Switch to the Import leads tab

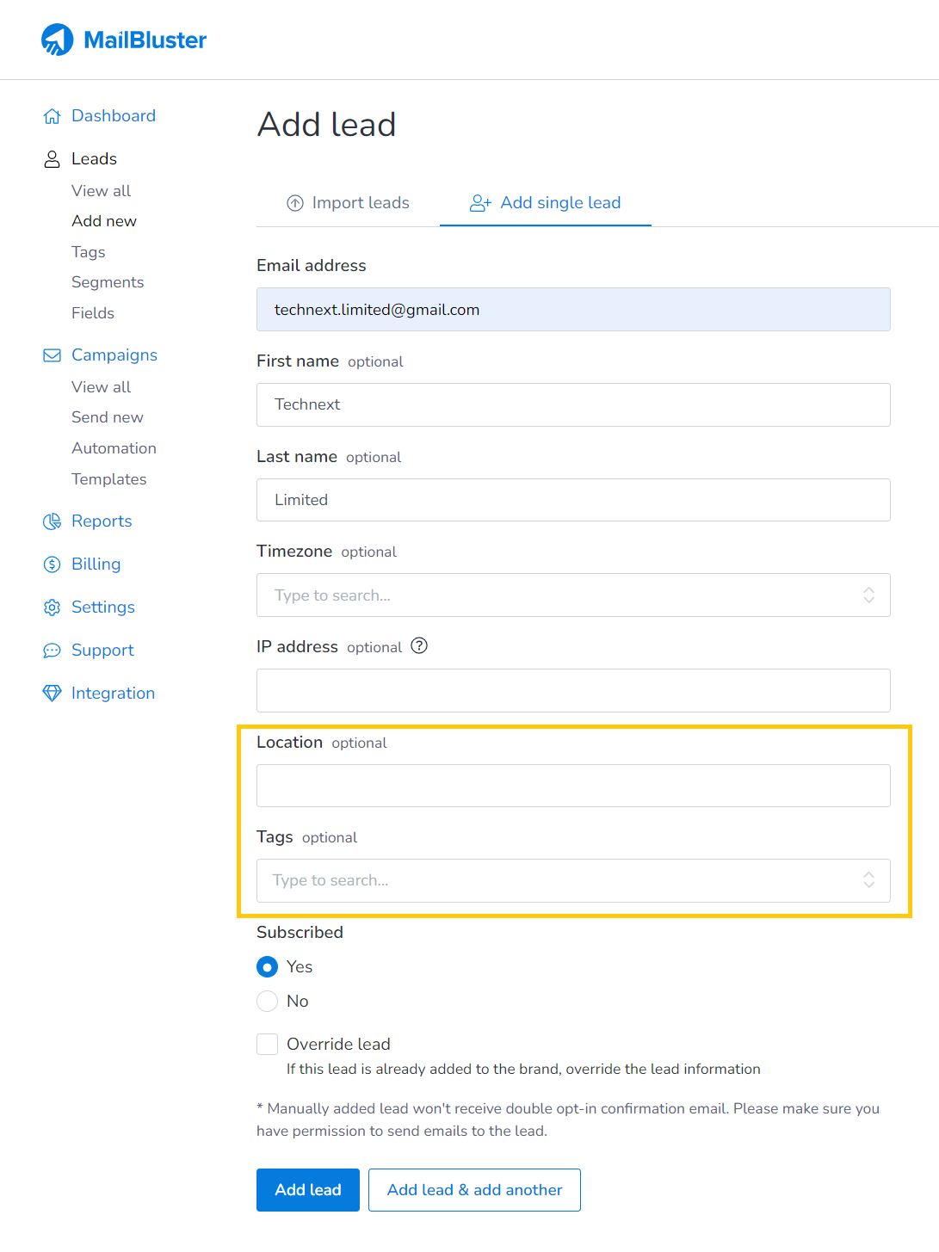coord(348,203)
